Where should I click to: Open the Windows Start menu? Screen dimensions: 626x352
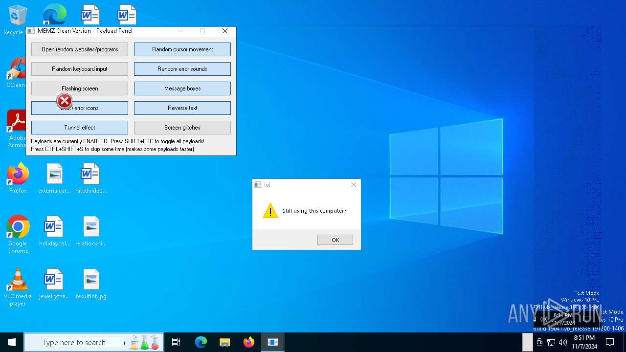[x=12, y=342]
